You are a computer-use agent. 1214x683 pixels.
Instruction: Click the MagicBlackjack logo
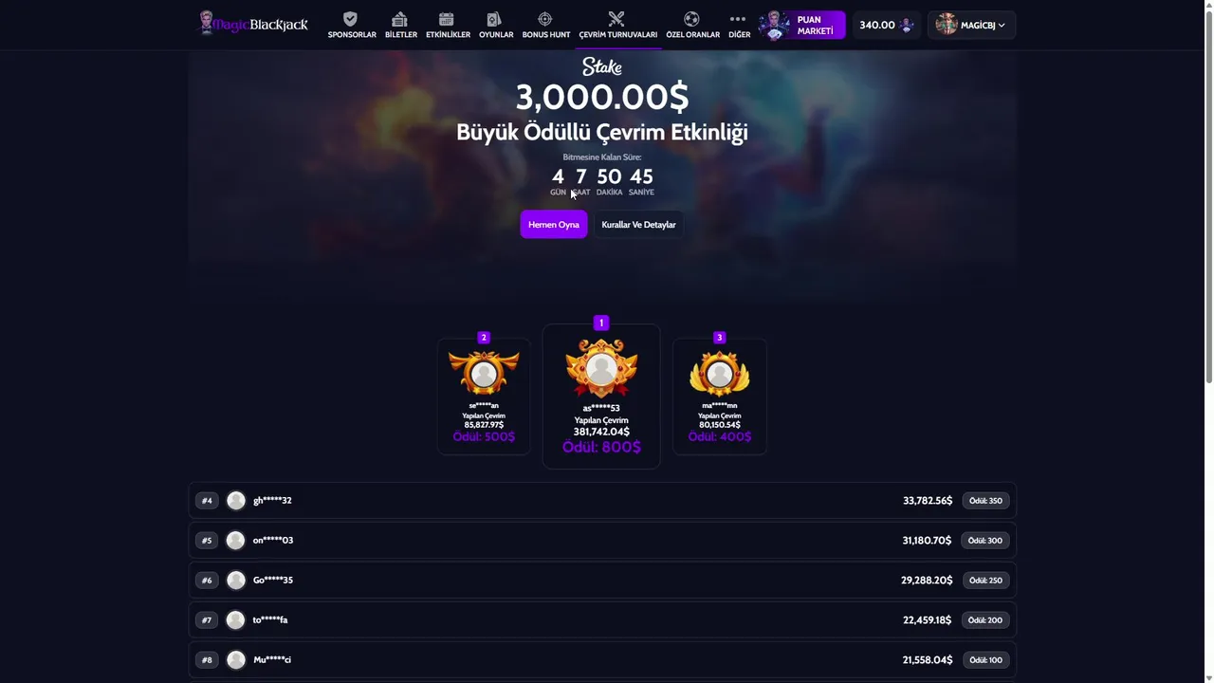[253, 24]
